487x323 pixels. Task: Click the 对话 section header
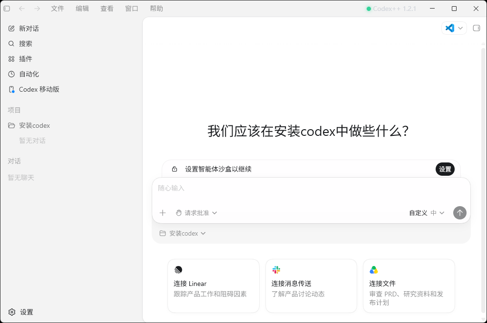(x=14, y=161)
